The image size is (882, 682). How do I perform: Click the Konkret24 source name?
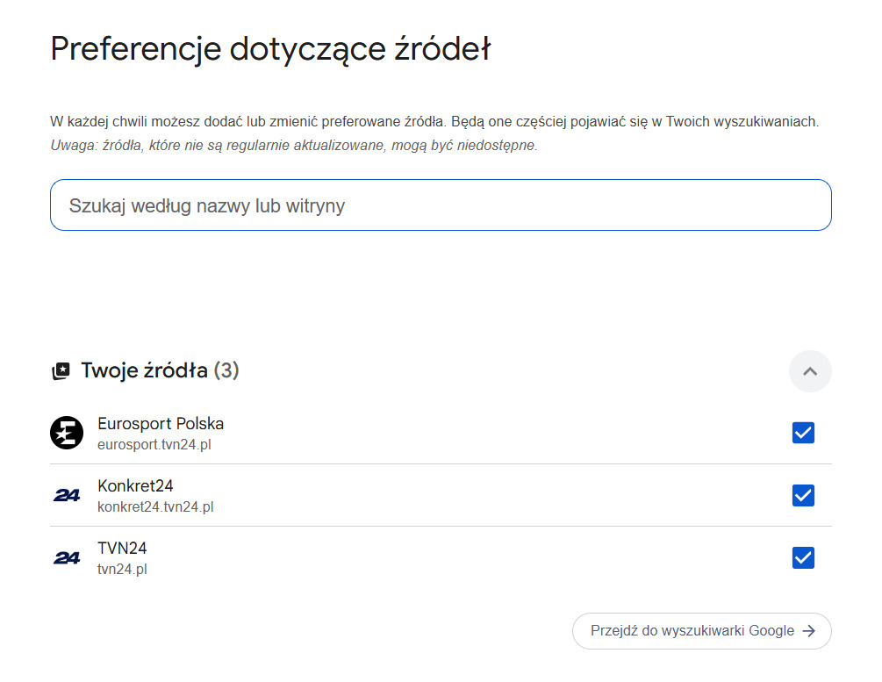[x=135, y=485]
